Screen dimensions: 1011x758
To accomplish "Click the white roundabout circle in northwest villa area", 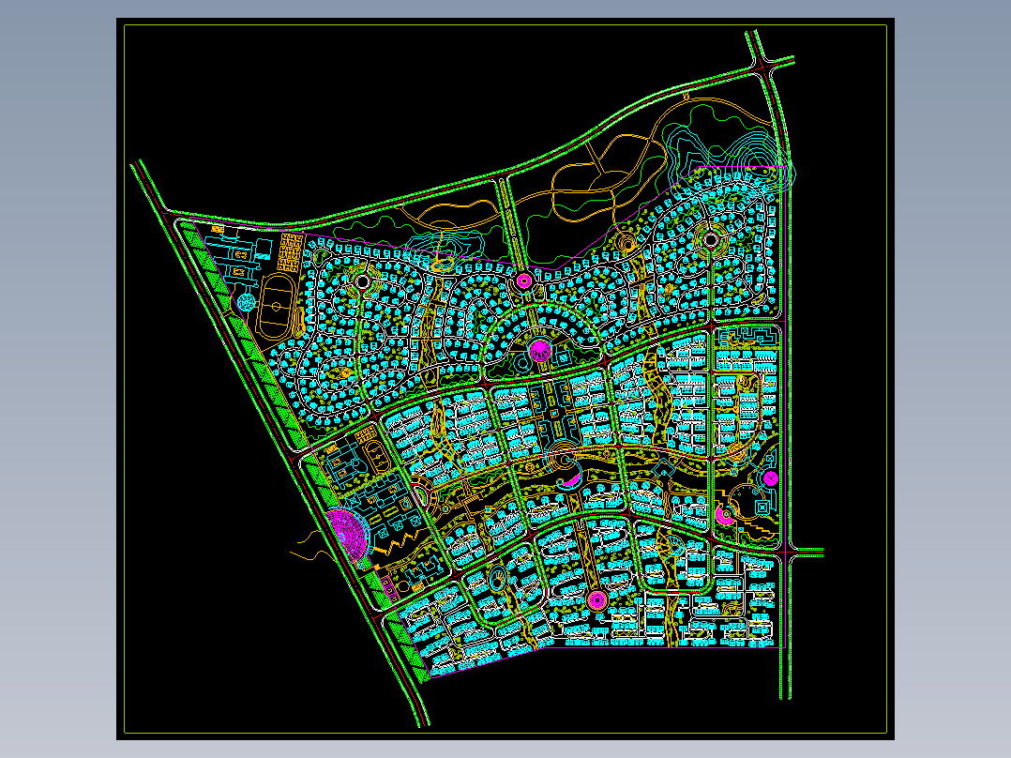I will pyautogui.click(x=363, y=282).
